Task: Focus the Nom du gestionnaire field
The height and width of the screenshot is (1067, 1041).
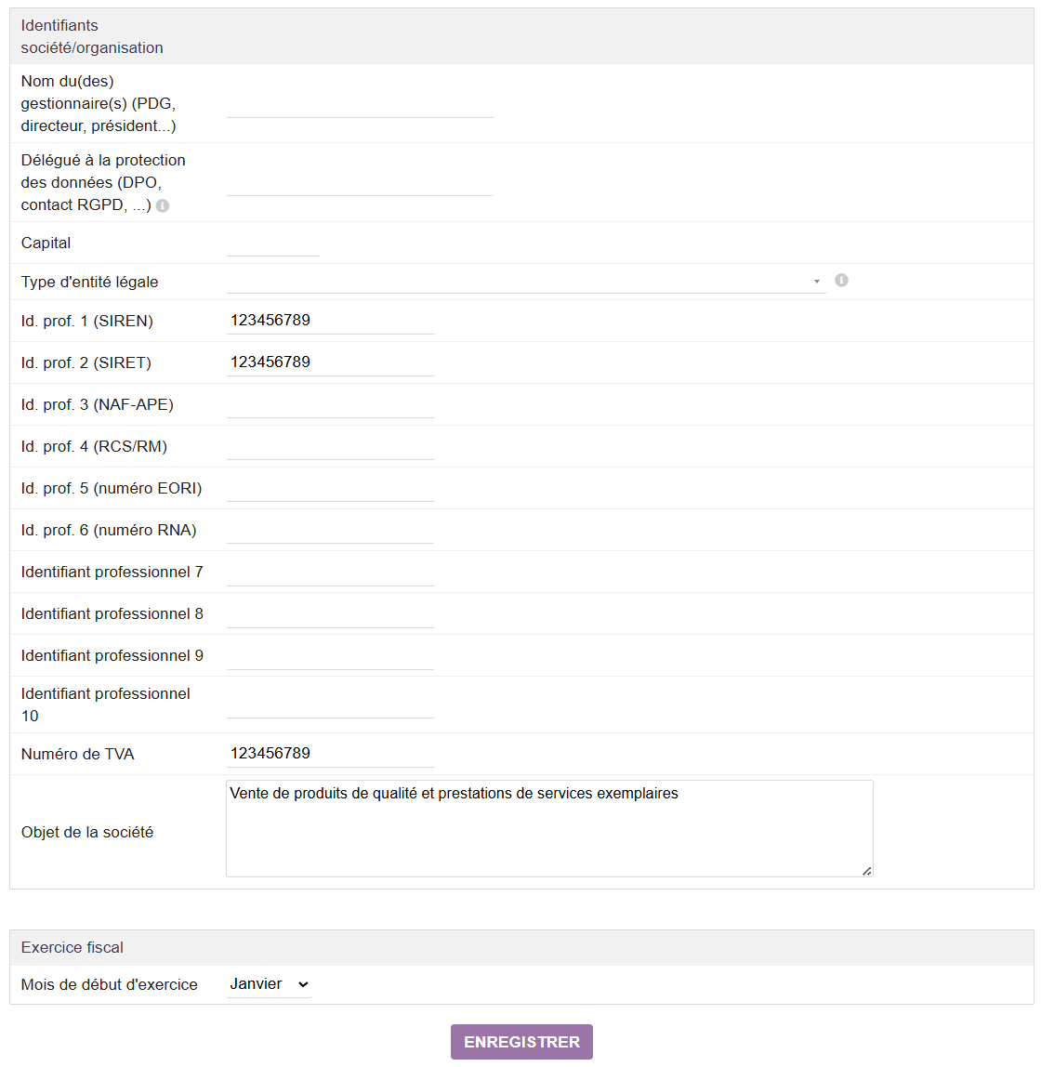Action: (360, 104)
